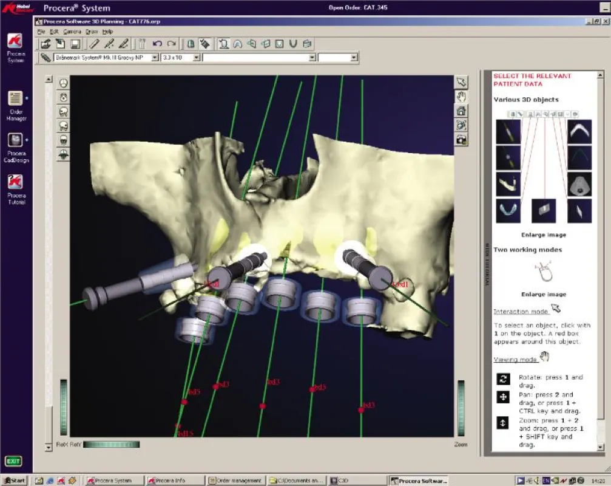
Task: Click the undo arrow in toolbar
Action: 157,44
